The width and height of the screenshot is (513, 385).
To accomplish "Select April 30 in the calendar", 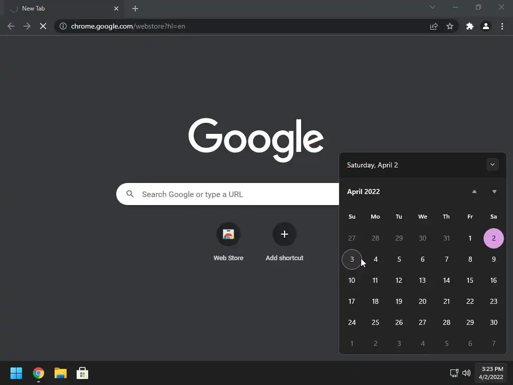I will tap(493, 322).
